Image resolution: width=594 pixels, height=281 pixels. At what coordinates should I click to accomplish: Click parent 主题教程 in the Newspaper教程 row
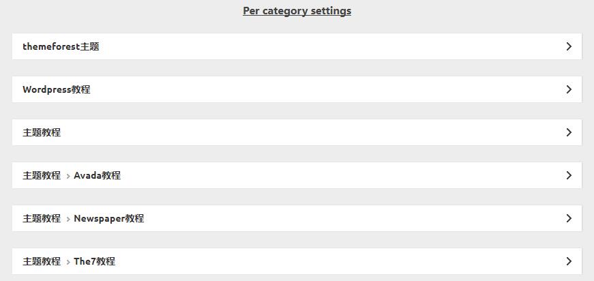pyautogui.click(x=42, y=218)
